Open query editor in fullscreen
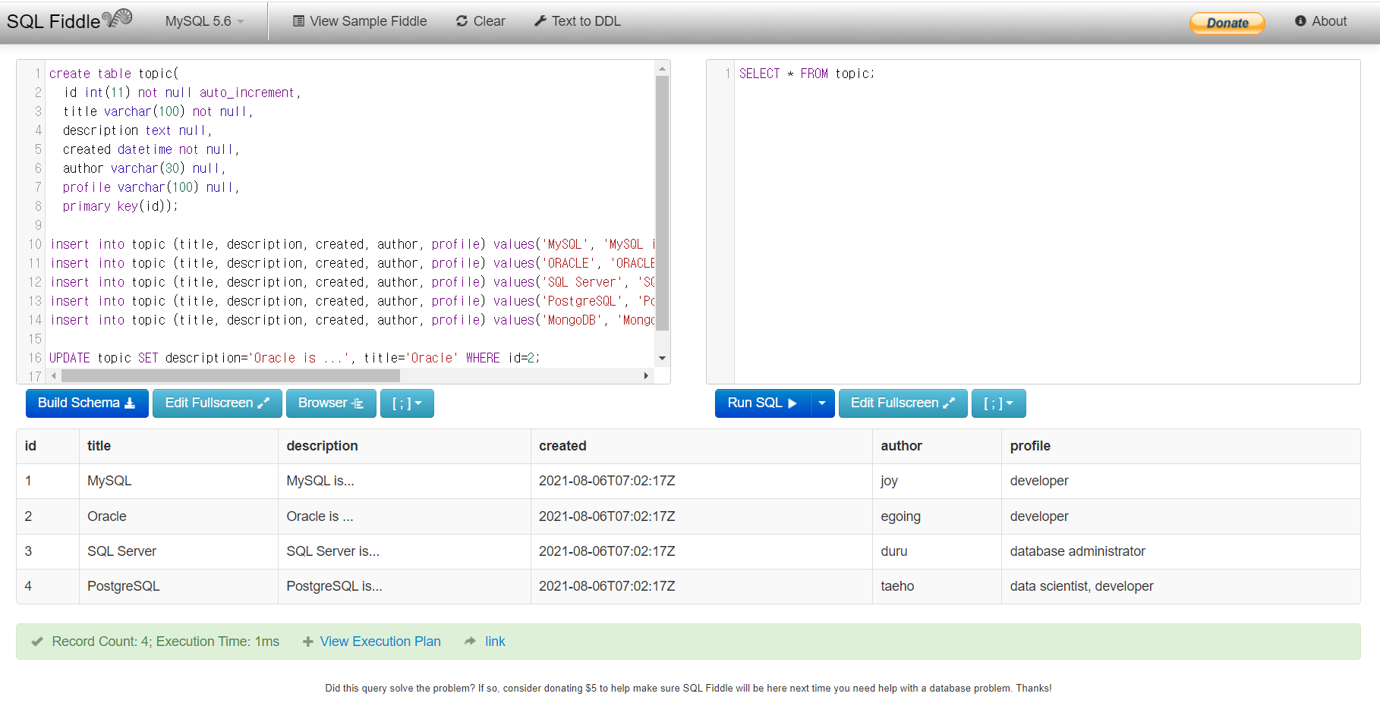 pos(903,403)
